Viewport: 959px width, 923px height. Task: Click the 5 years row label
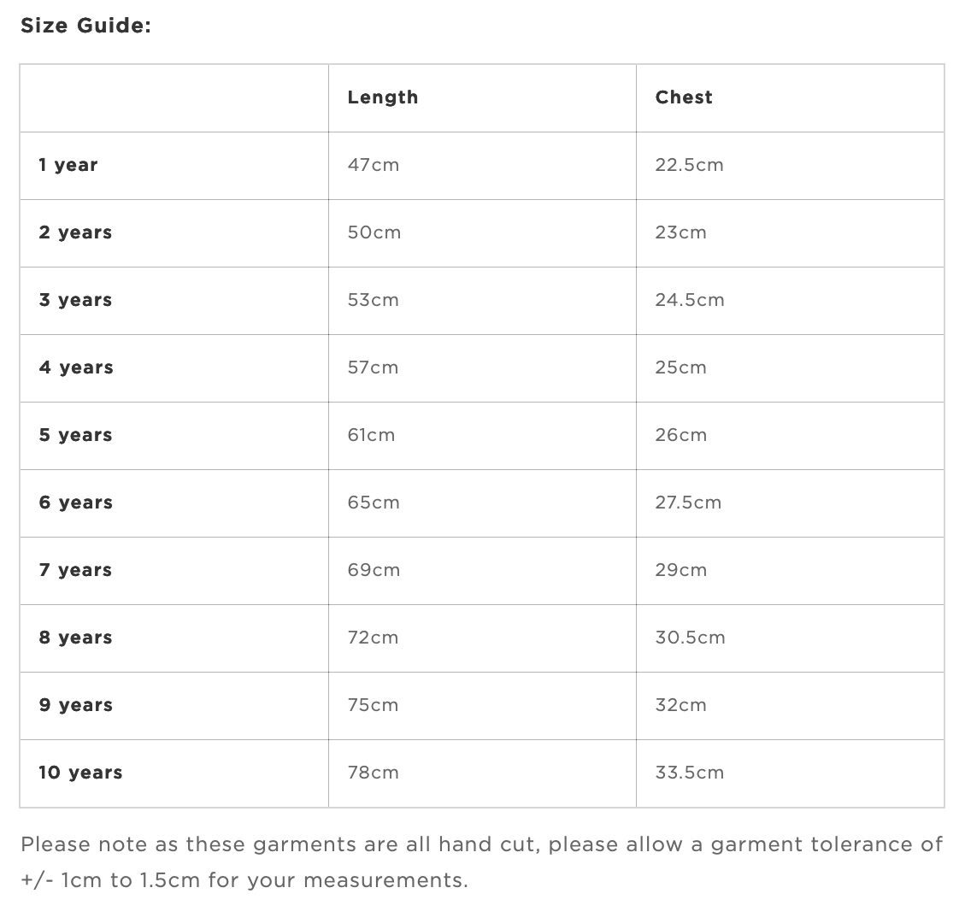coord(75,436)
